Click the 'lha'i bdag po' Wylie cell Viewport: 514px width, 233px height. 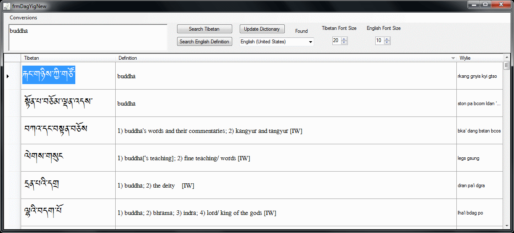[x=480, y=212]
